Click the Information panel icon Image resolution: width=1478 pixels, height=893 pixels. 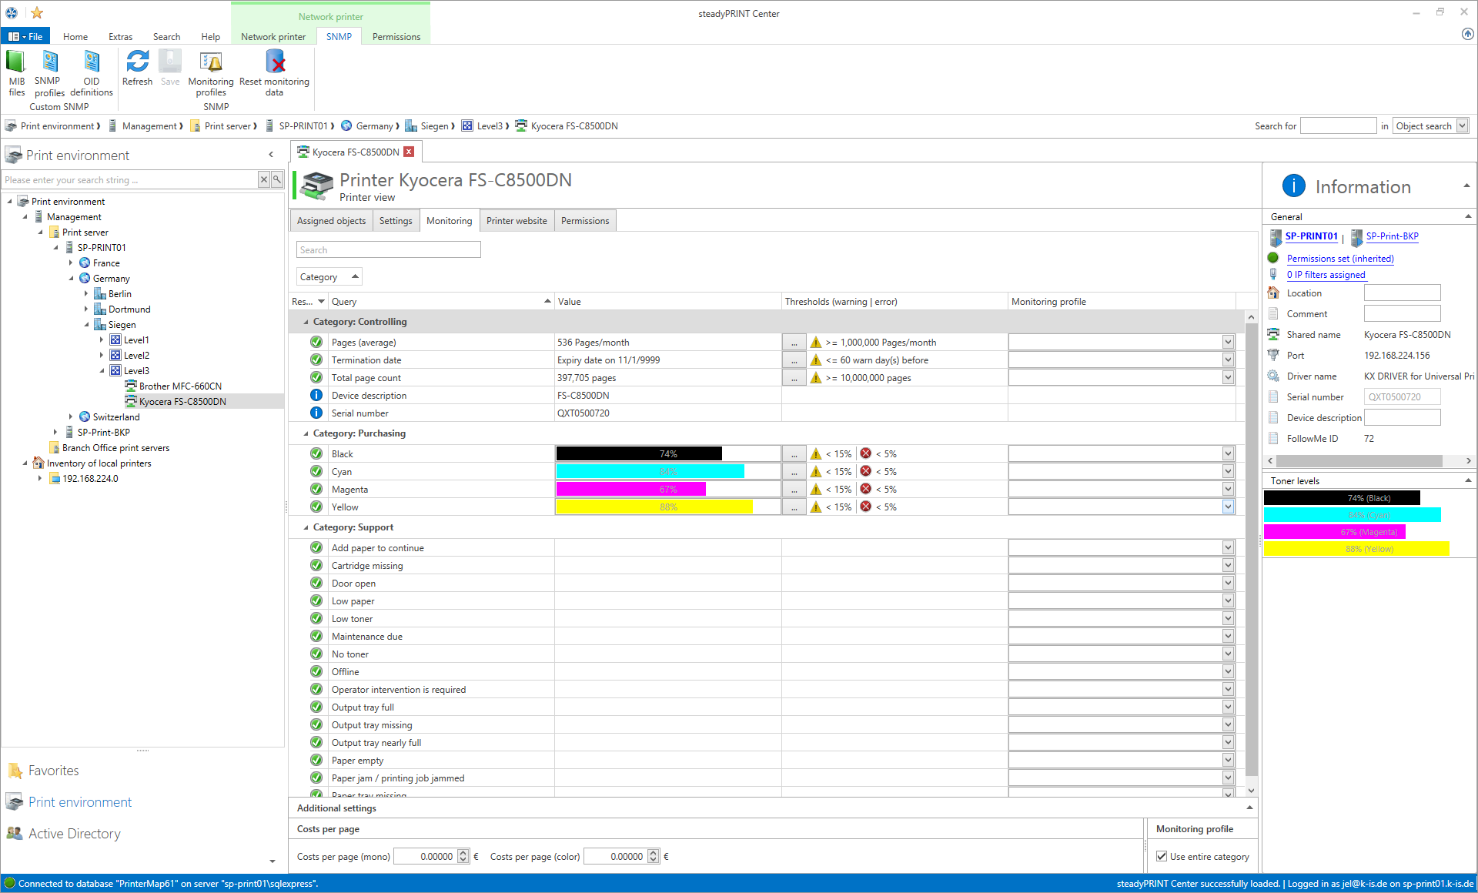[1294, 186]
